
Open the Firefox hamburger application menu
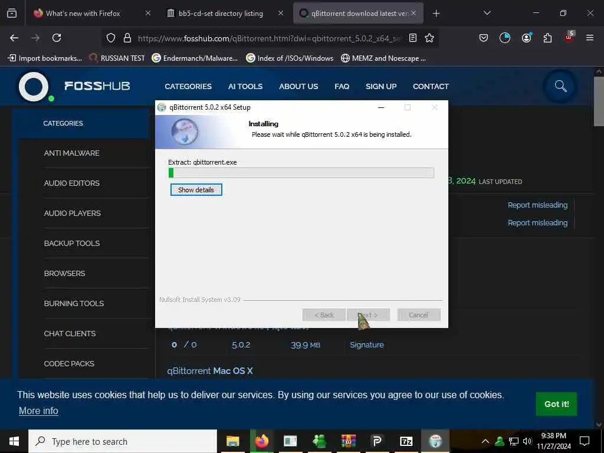tap(590, 38)
